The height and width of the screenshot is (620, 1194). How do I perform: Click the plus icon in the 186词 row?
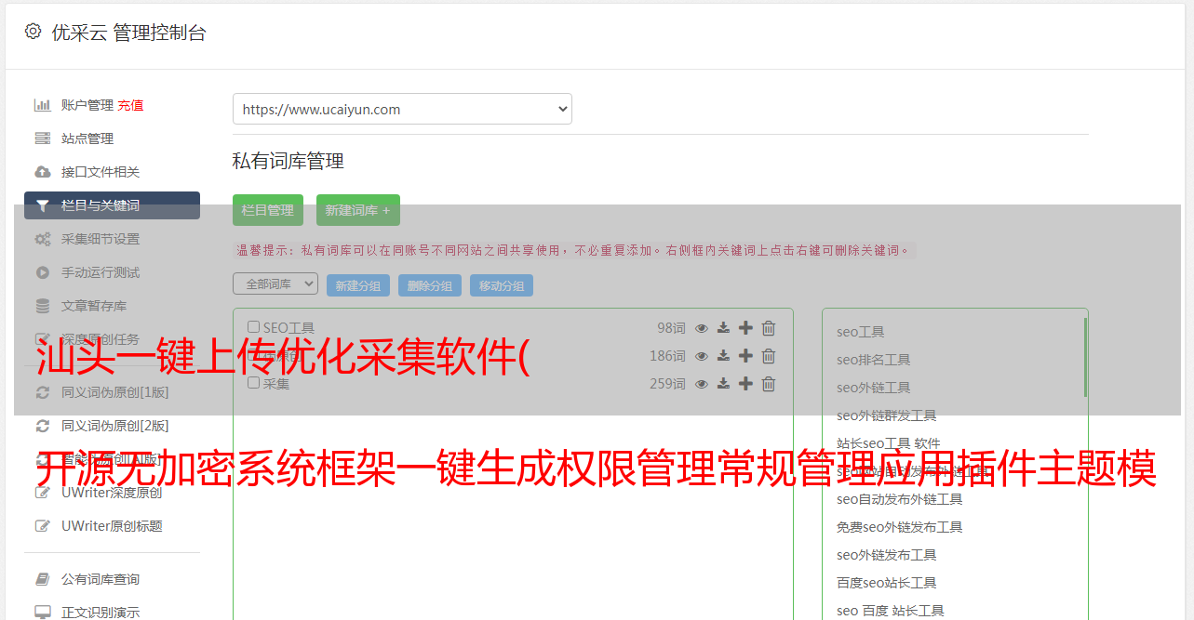(x=745, y=355)
